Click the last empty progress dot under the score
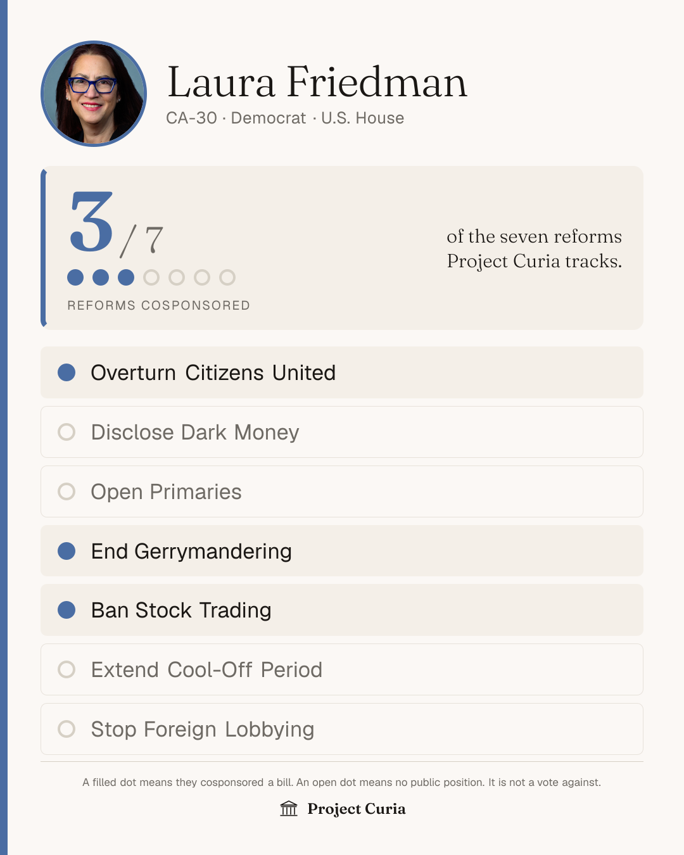Viewport: 684px width, 855px height. (227, 277)
